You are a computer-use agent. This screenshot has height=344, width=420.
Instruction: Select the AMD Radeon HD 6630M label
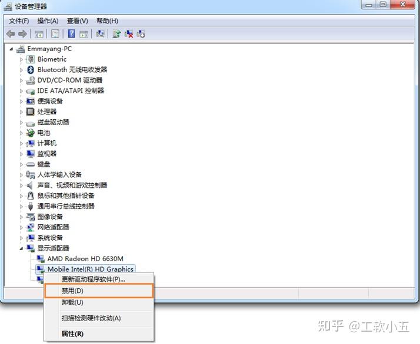[x=85, y=259]
